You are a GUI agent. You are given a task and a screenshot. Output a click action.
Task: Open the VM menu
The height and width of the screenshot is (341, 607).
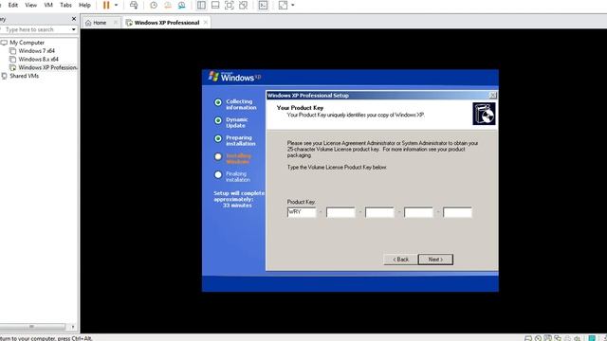click(48, 5)
